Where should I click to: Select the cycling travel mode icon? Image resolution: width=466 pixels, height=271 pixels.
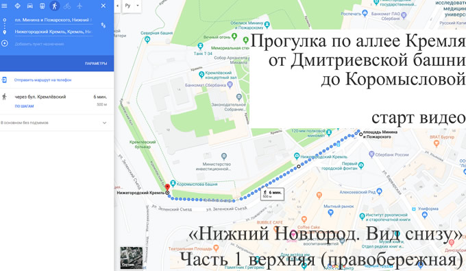click(x=67, y=5)
